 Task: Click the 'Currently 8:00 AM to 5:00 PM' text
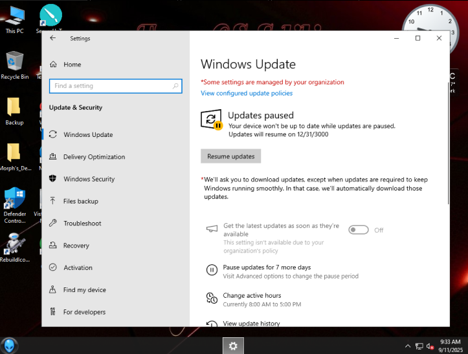262,304
